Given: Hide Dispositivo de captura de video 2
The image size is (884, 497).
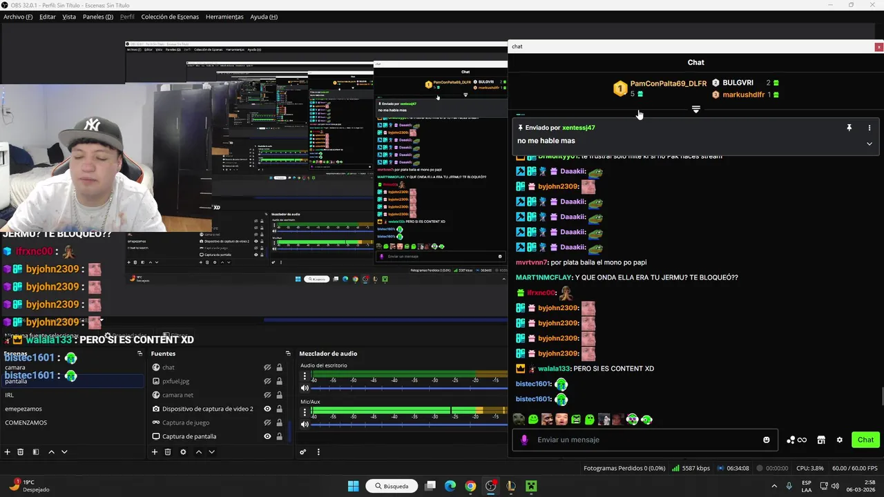Looking at the screenshot, I should pyautogui.click(x=267, y=409).
